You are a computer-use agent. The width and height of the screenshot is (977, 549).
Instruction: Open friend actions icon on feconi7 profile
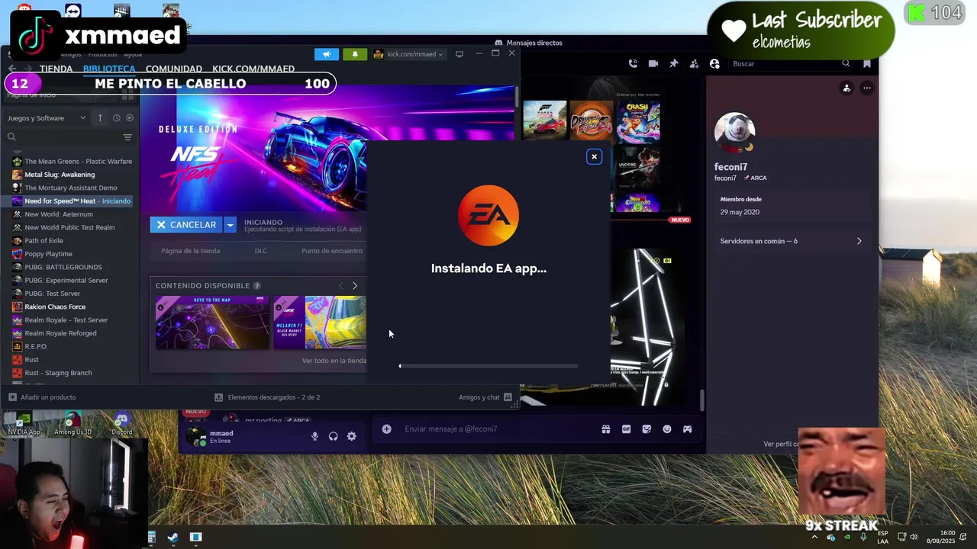tap(846, 88)
